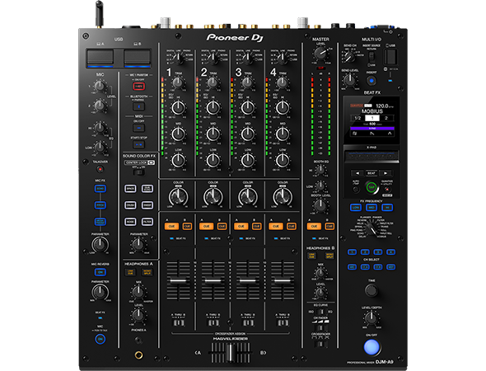Click the channel 4 fader cap
The height and width of the screenshot is (371, 486).
(x=283, y=281)
